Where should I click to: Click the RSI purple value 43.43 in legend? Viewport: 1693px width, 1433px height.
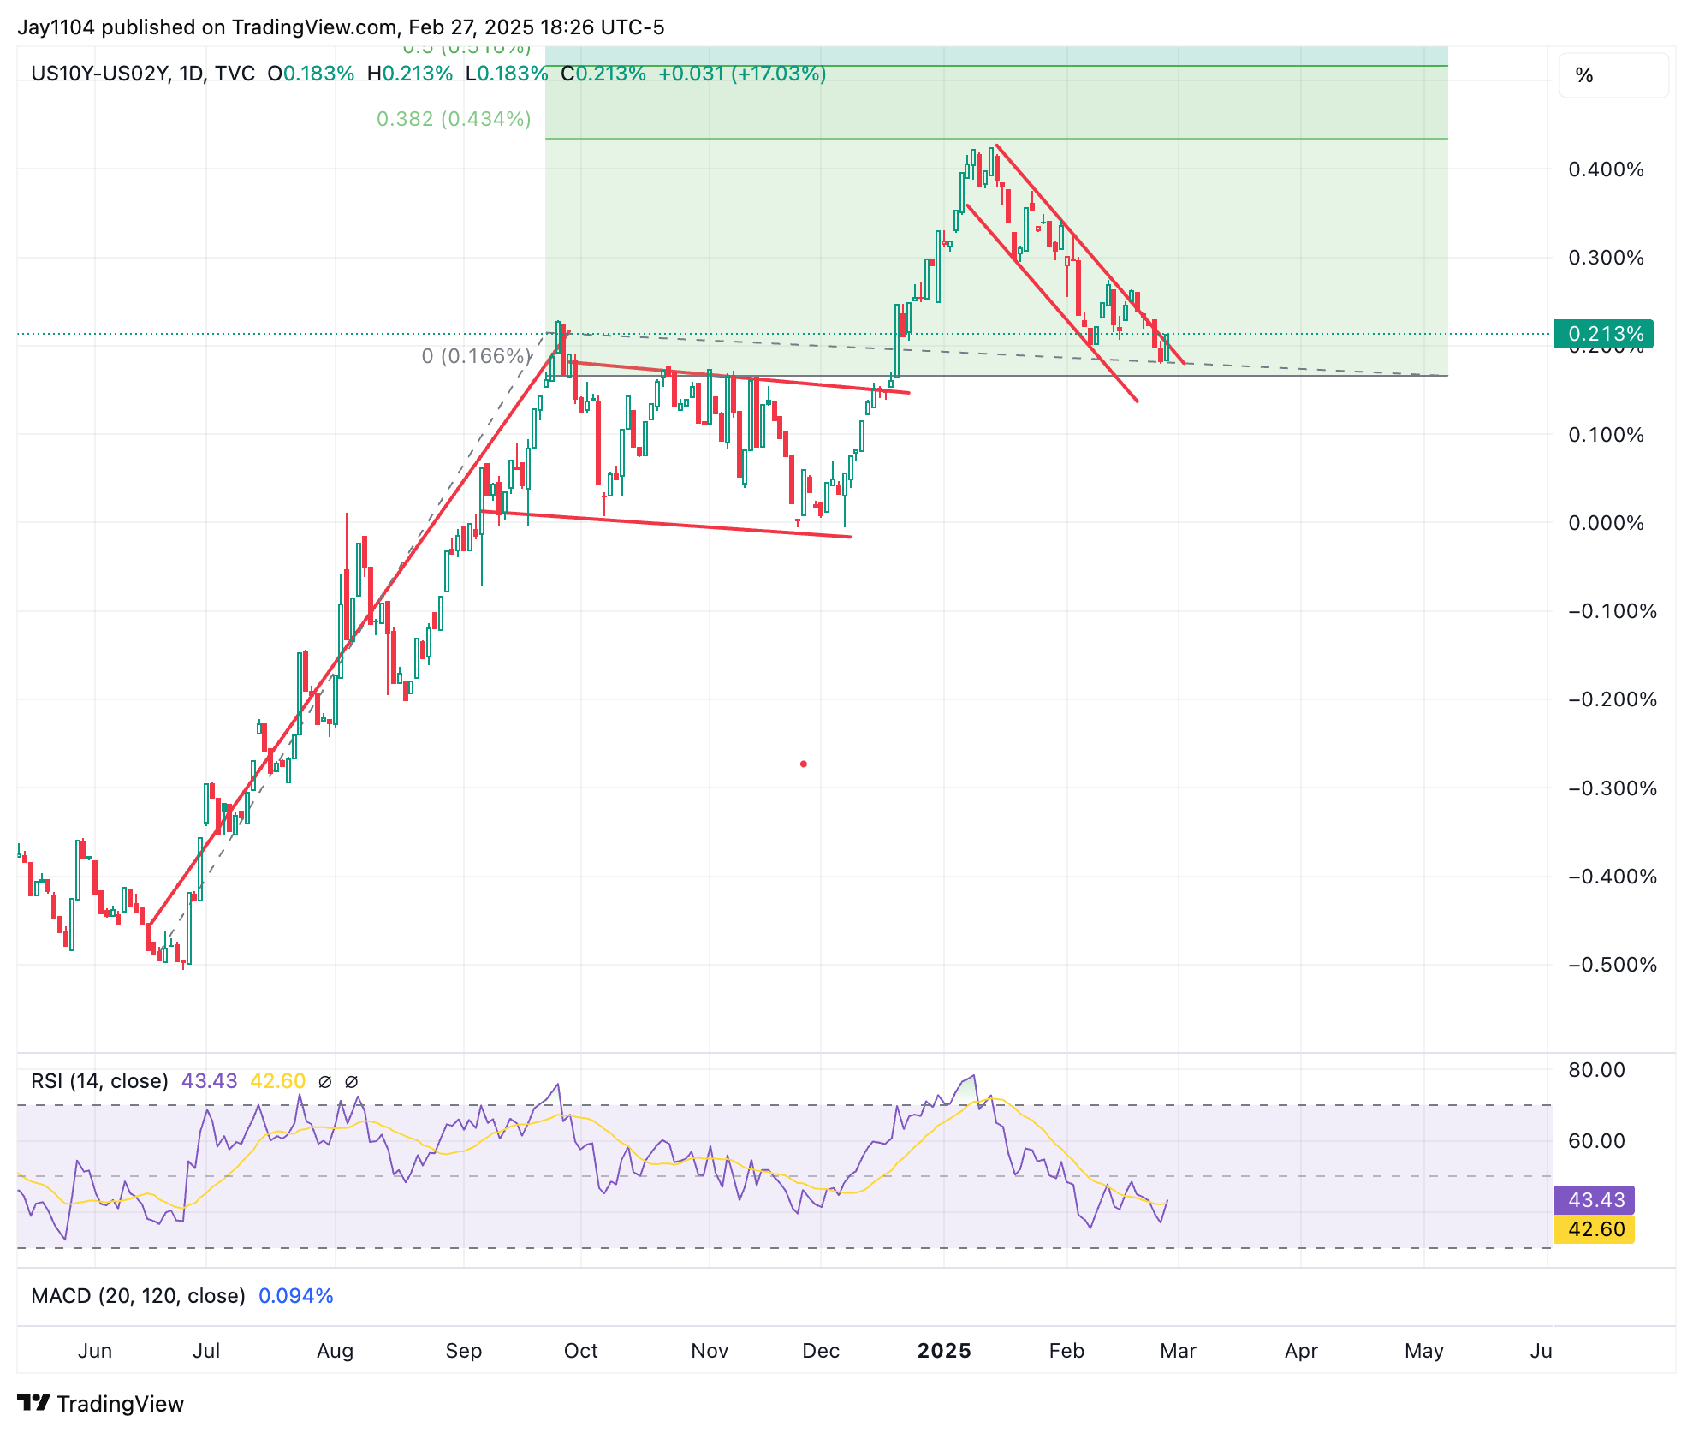(x=209, y=1081)
